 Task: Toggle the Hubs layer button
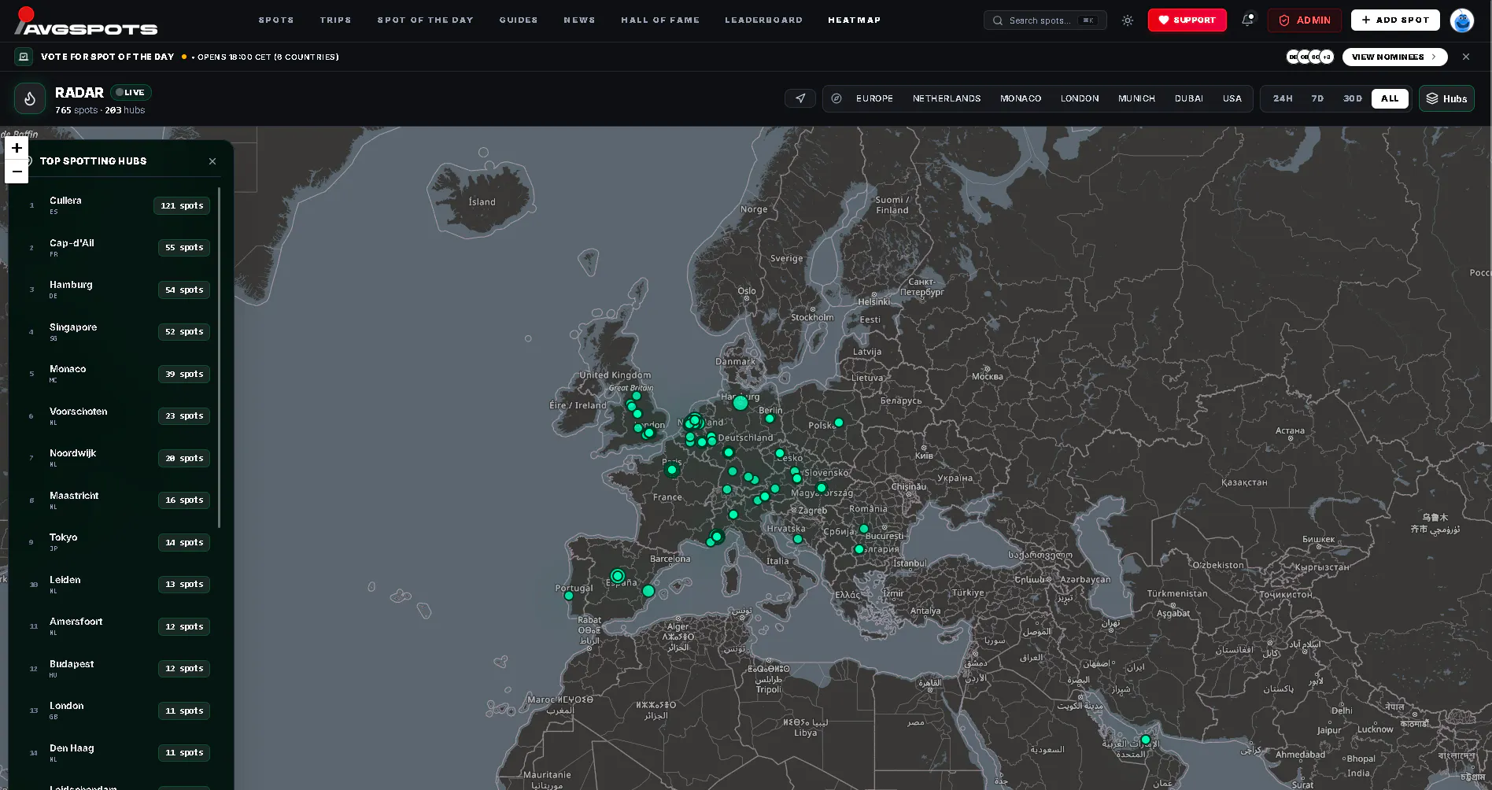point(1446,98)
